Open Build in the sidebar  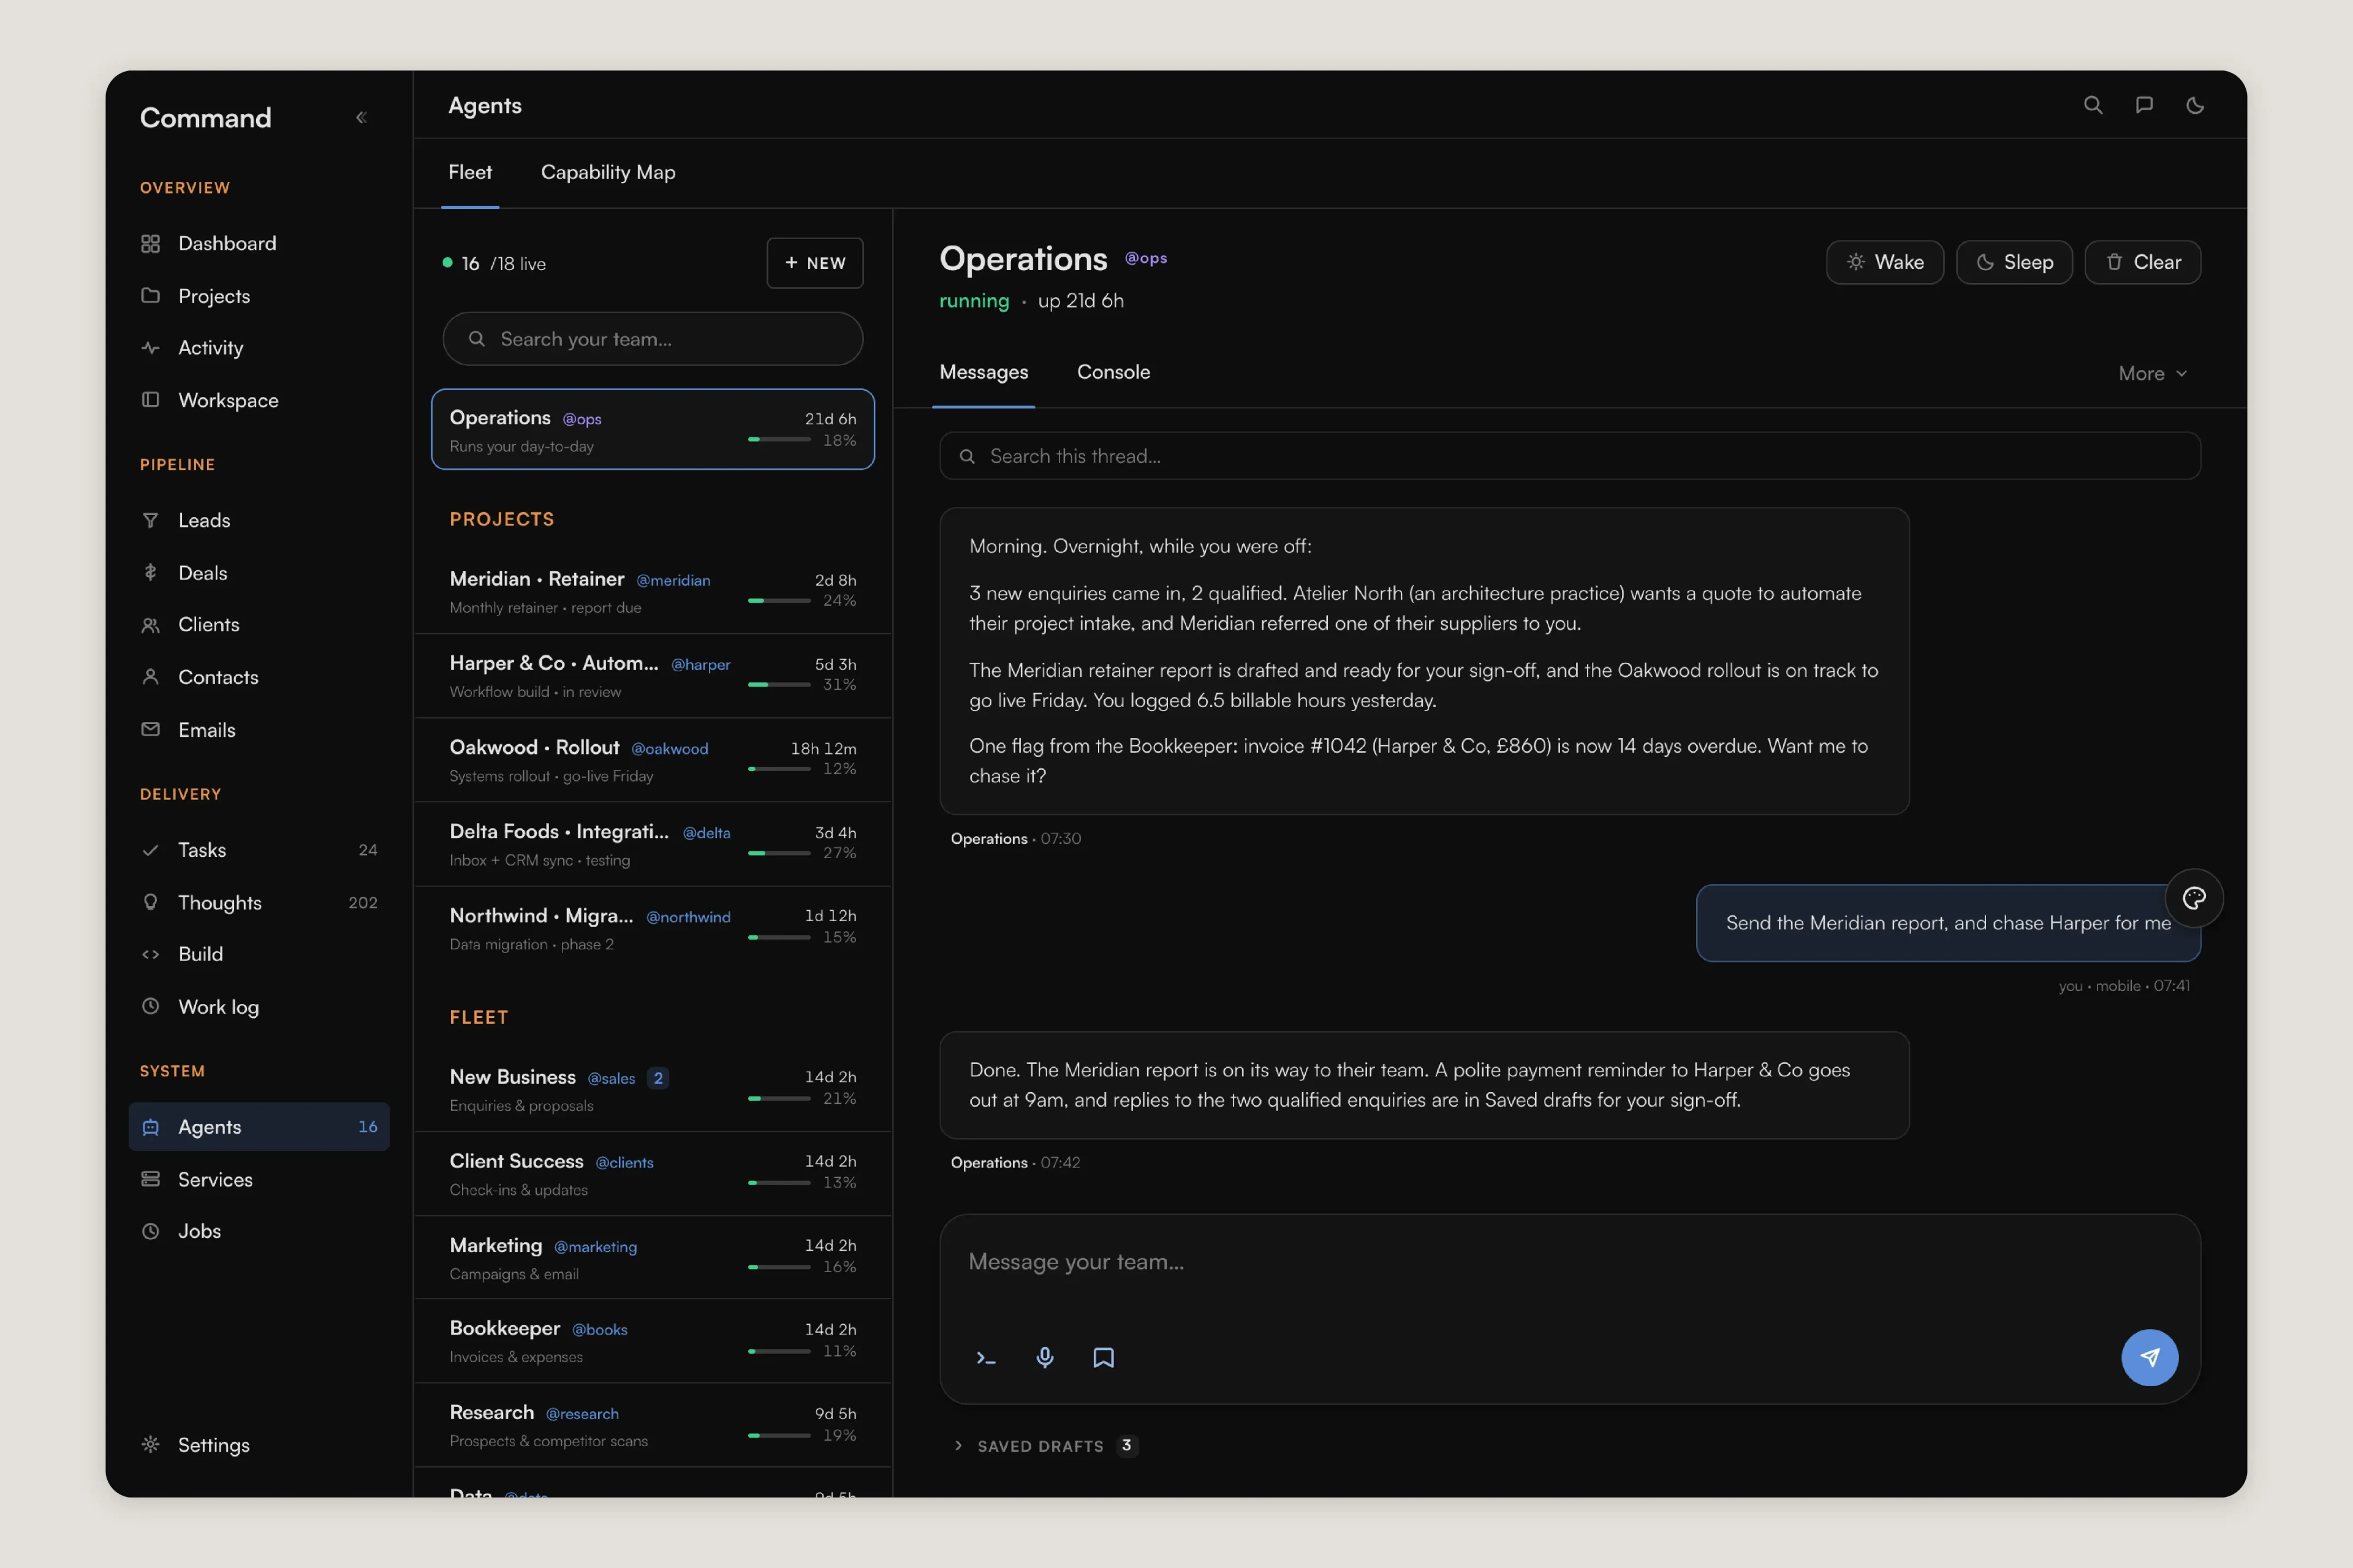coord(259,954)
